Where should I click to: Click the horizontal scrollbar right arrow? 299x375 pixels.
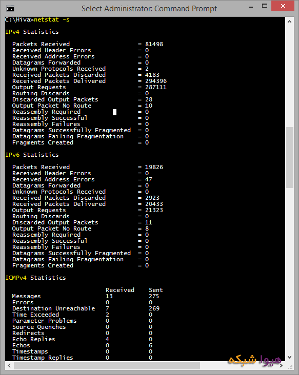tap(281, 365)
